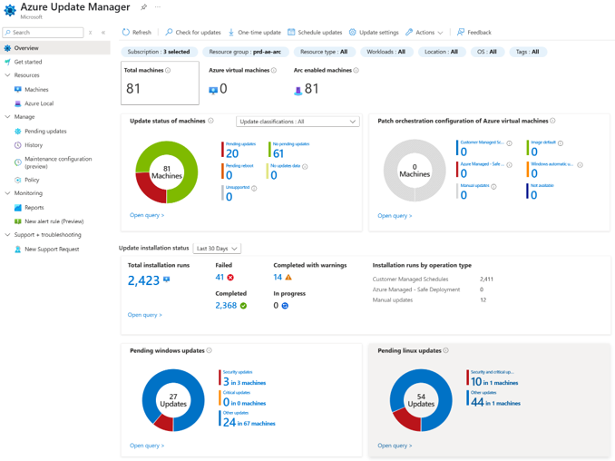Click the info icon beside No updates data
This screenshot has width=615, height=461.
click(305, 166)
